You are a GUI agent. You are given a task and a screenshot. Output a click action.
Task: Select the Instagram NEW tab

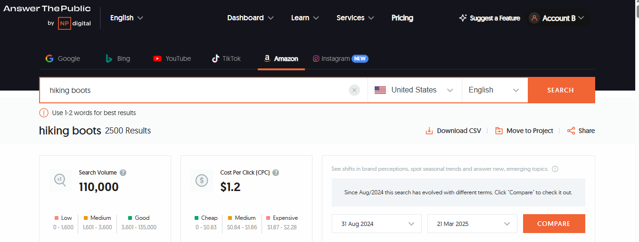coord(340,58)
